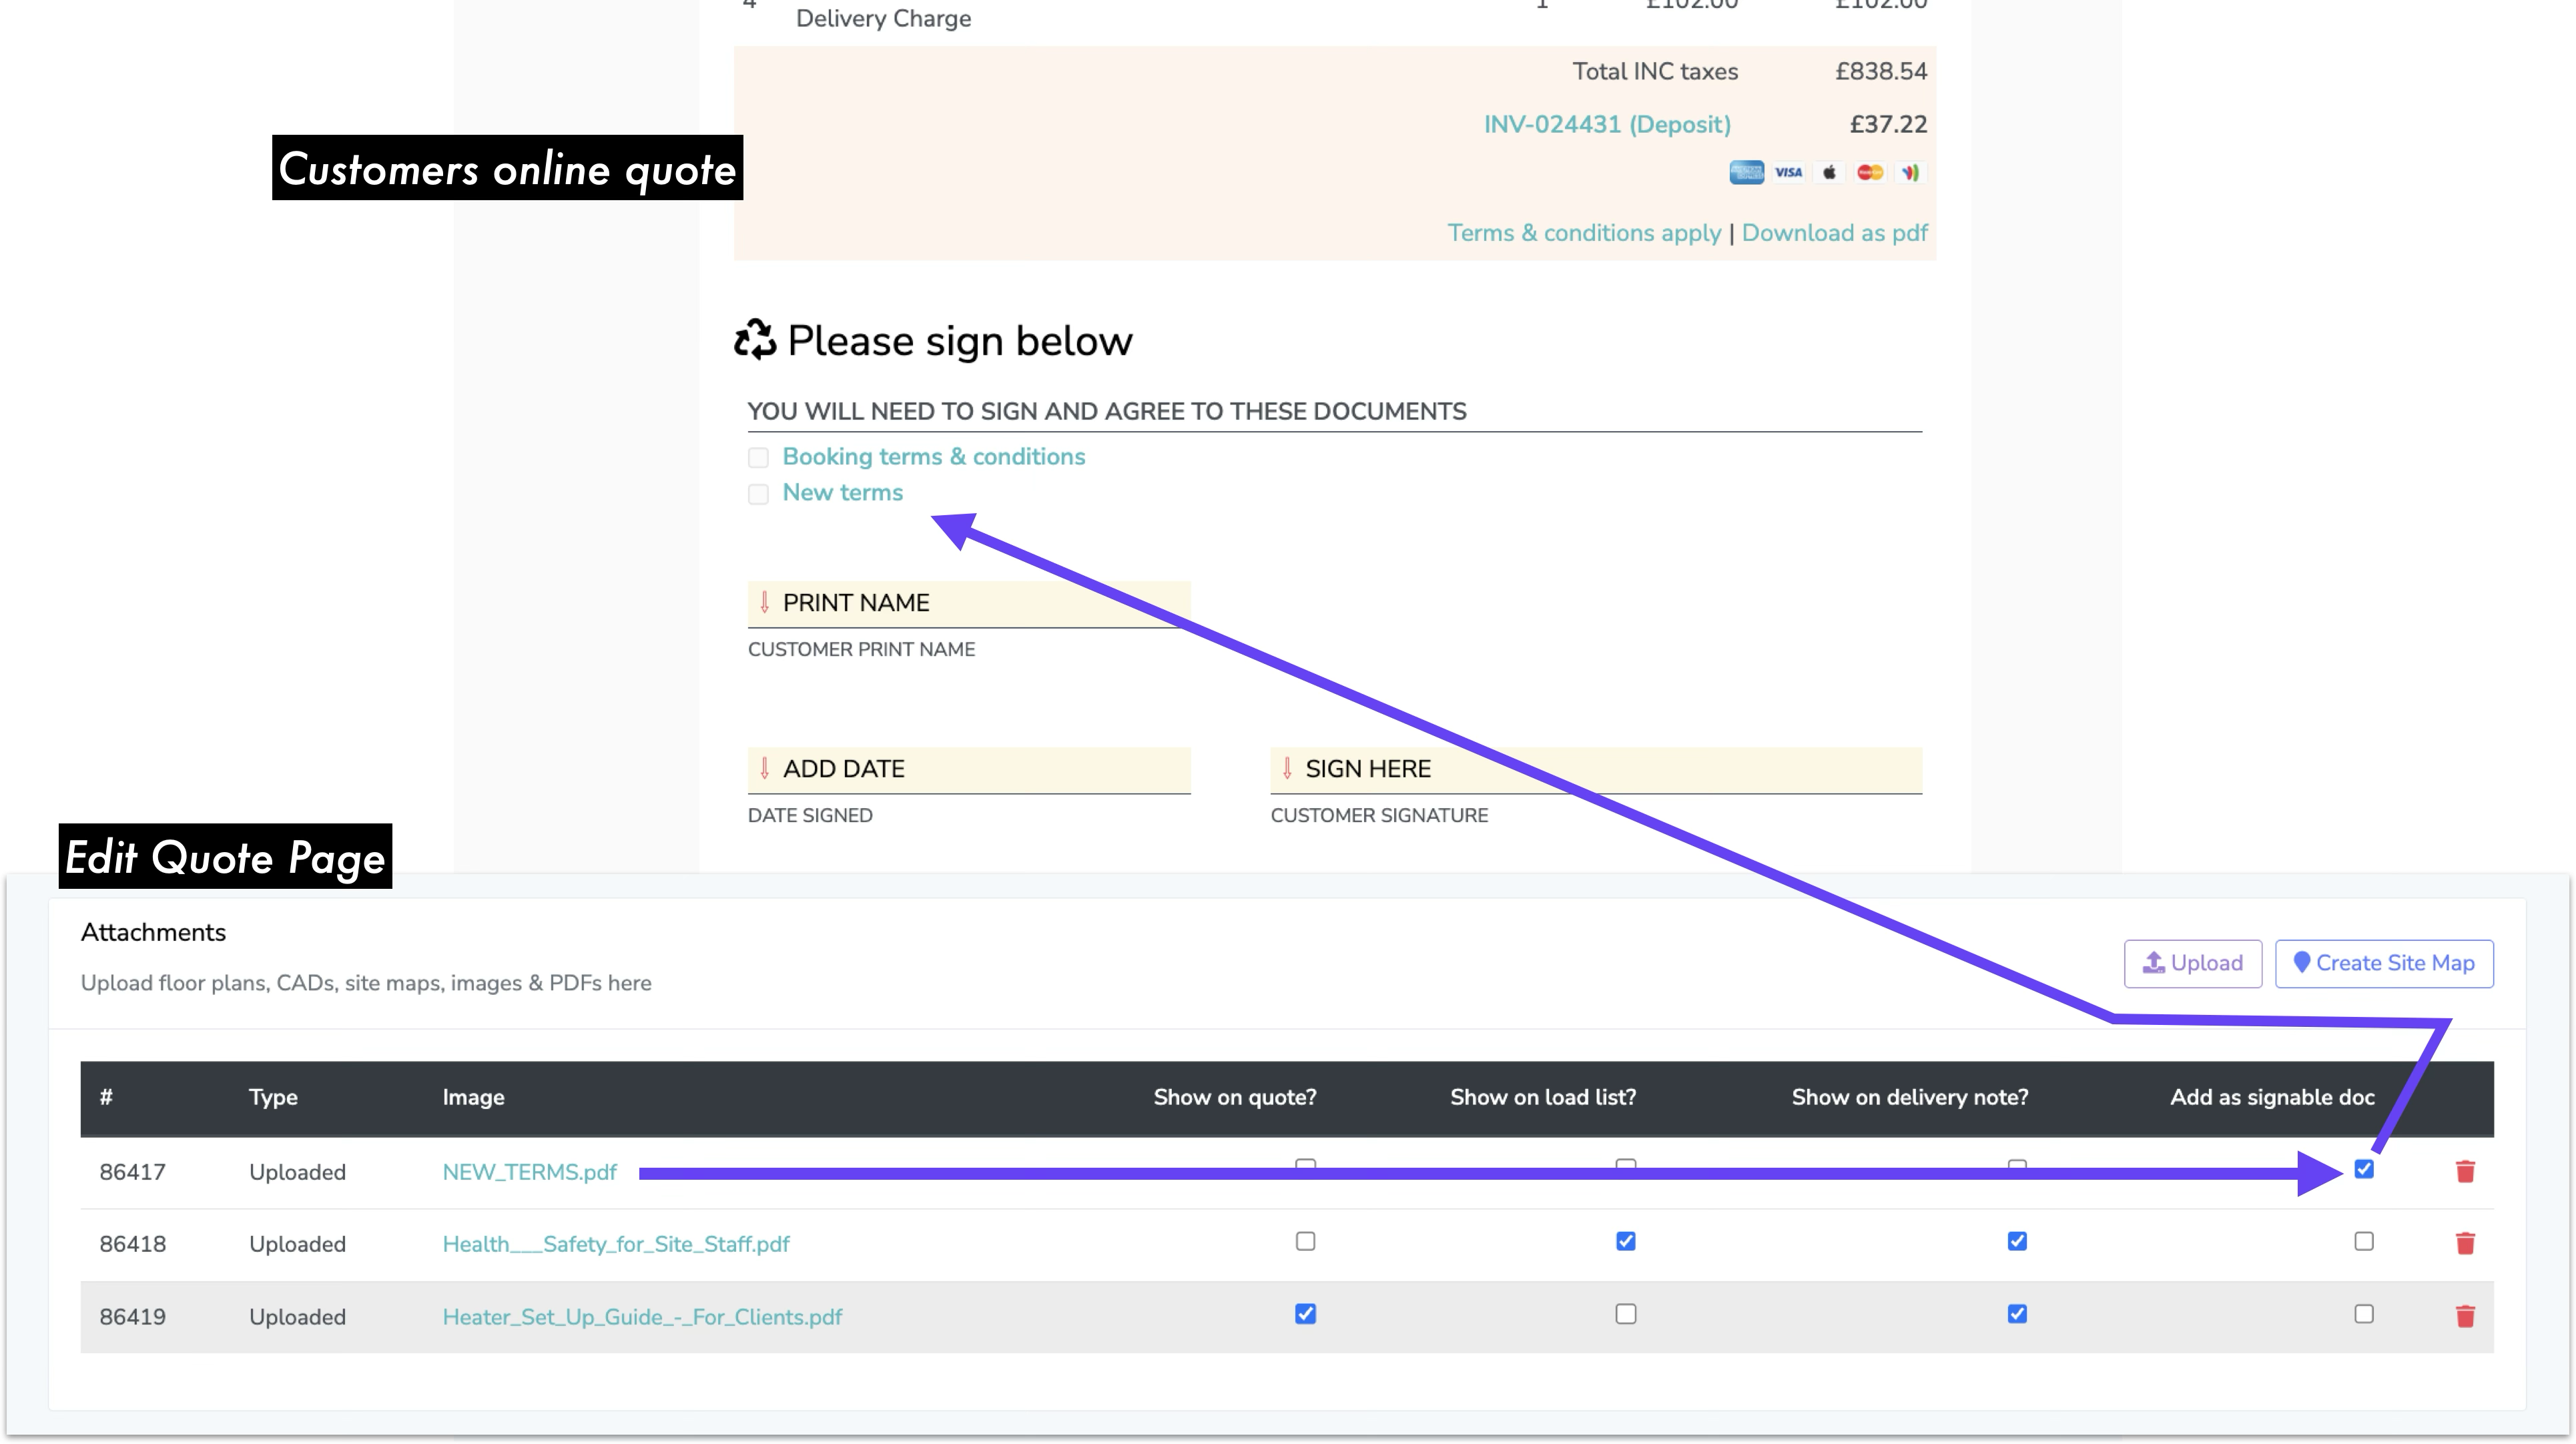Disable load list for Health Safety file
The image size is (2576, 1444).
click(x=1626, y=1241)
